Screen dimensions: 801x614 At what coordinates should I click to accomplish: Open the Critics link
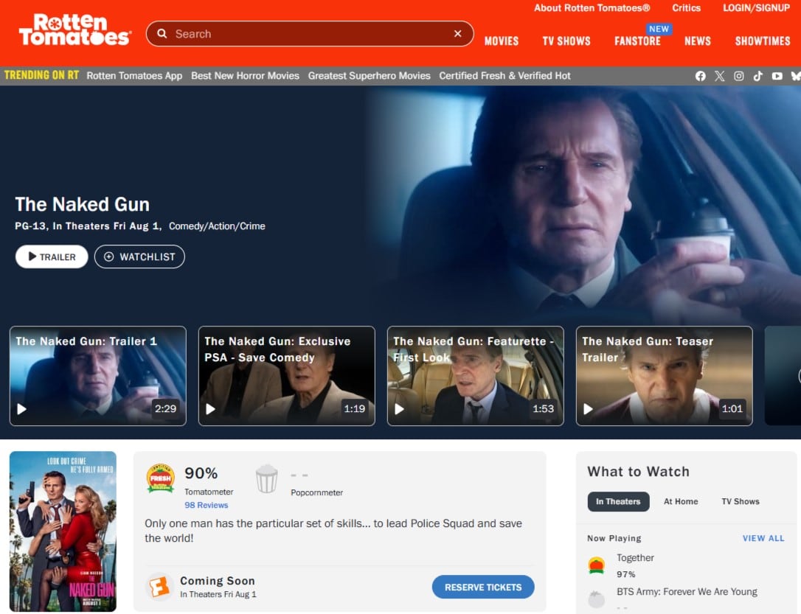686,7
